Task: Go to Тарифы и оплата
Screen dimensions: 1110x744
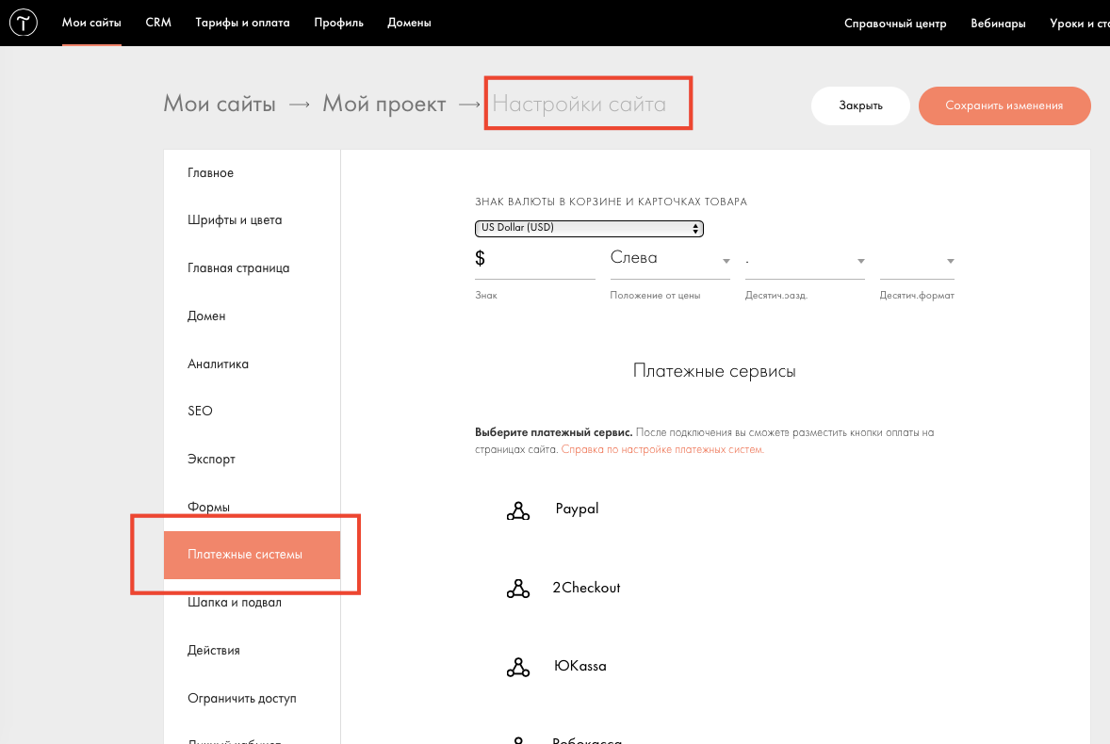Action: (x=243, y=23)
